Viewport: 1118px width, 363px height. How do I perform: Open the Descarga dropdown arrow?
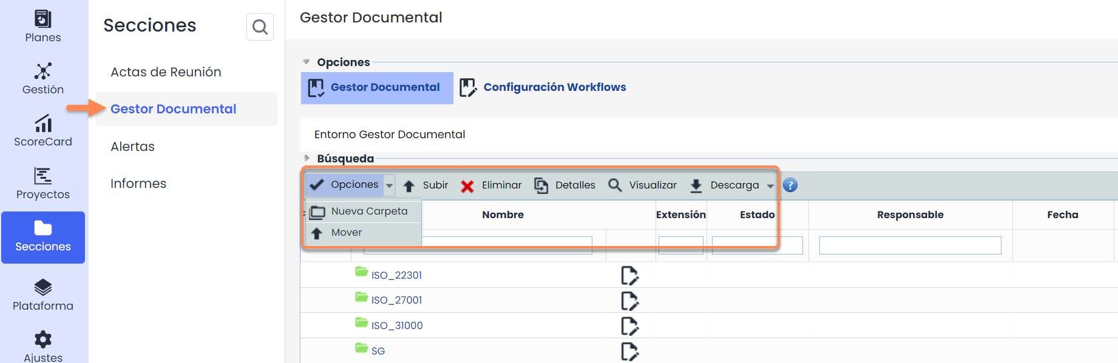click(x=770, y=186)
